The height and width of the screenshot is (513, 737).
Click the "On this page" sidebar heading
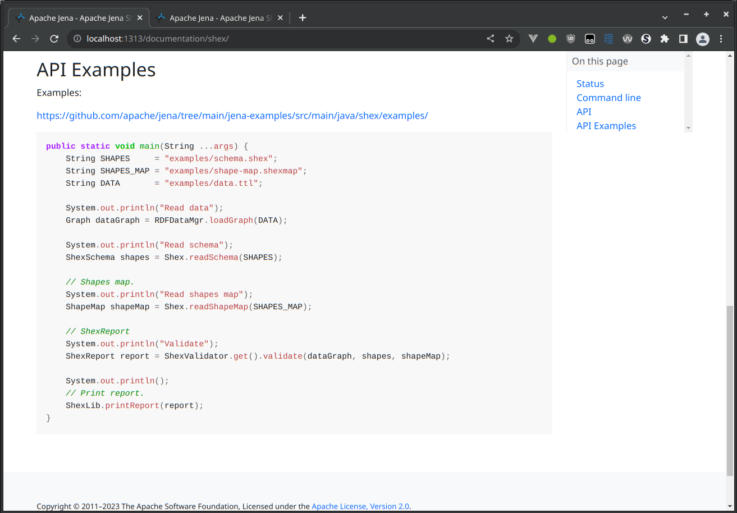(600, 61)
